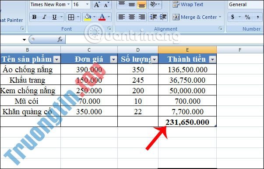Open font name dropdown Times New Roman

(x=68, y=4)
